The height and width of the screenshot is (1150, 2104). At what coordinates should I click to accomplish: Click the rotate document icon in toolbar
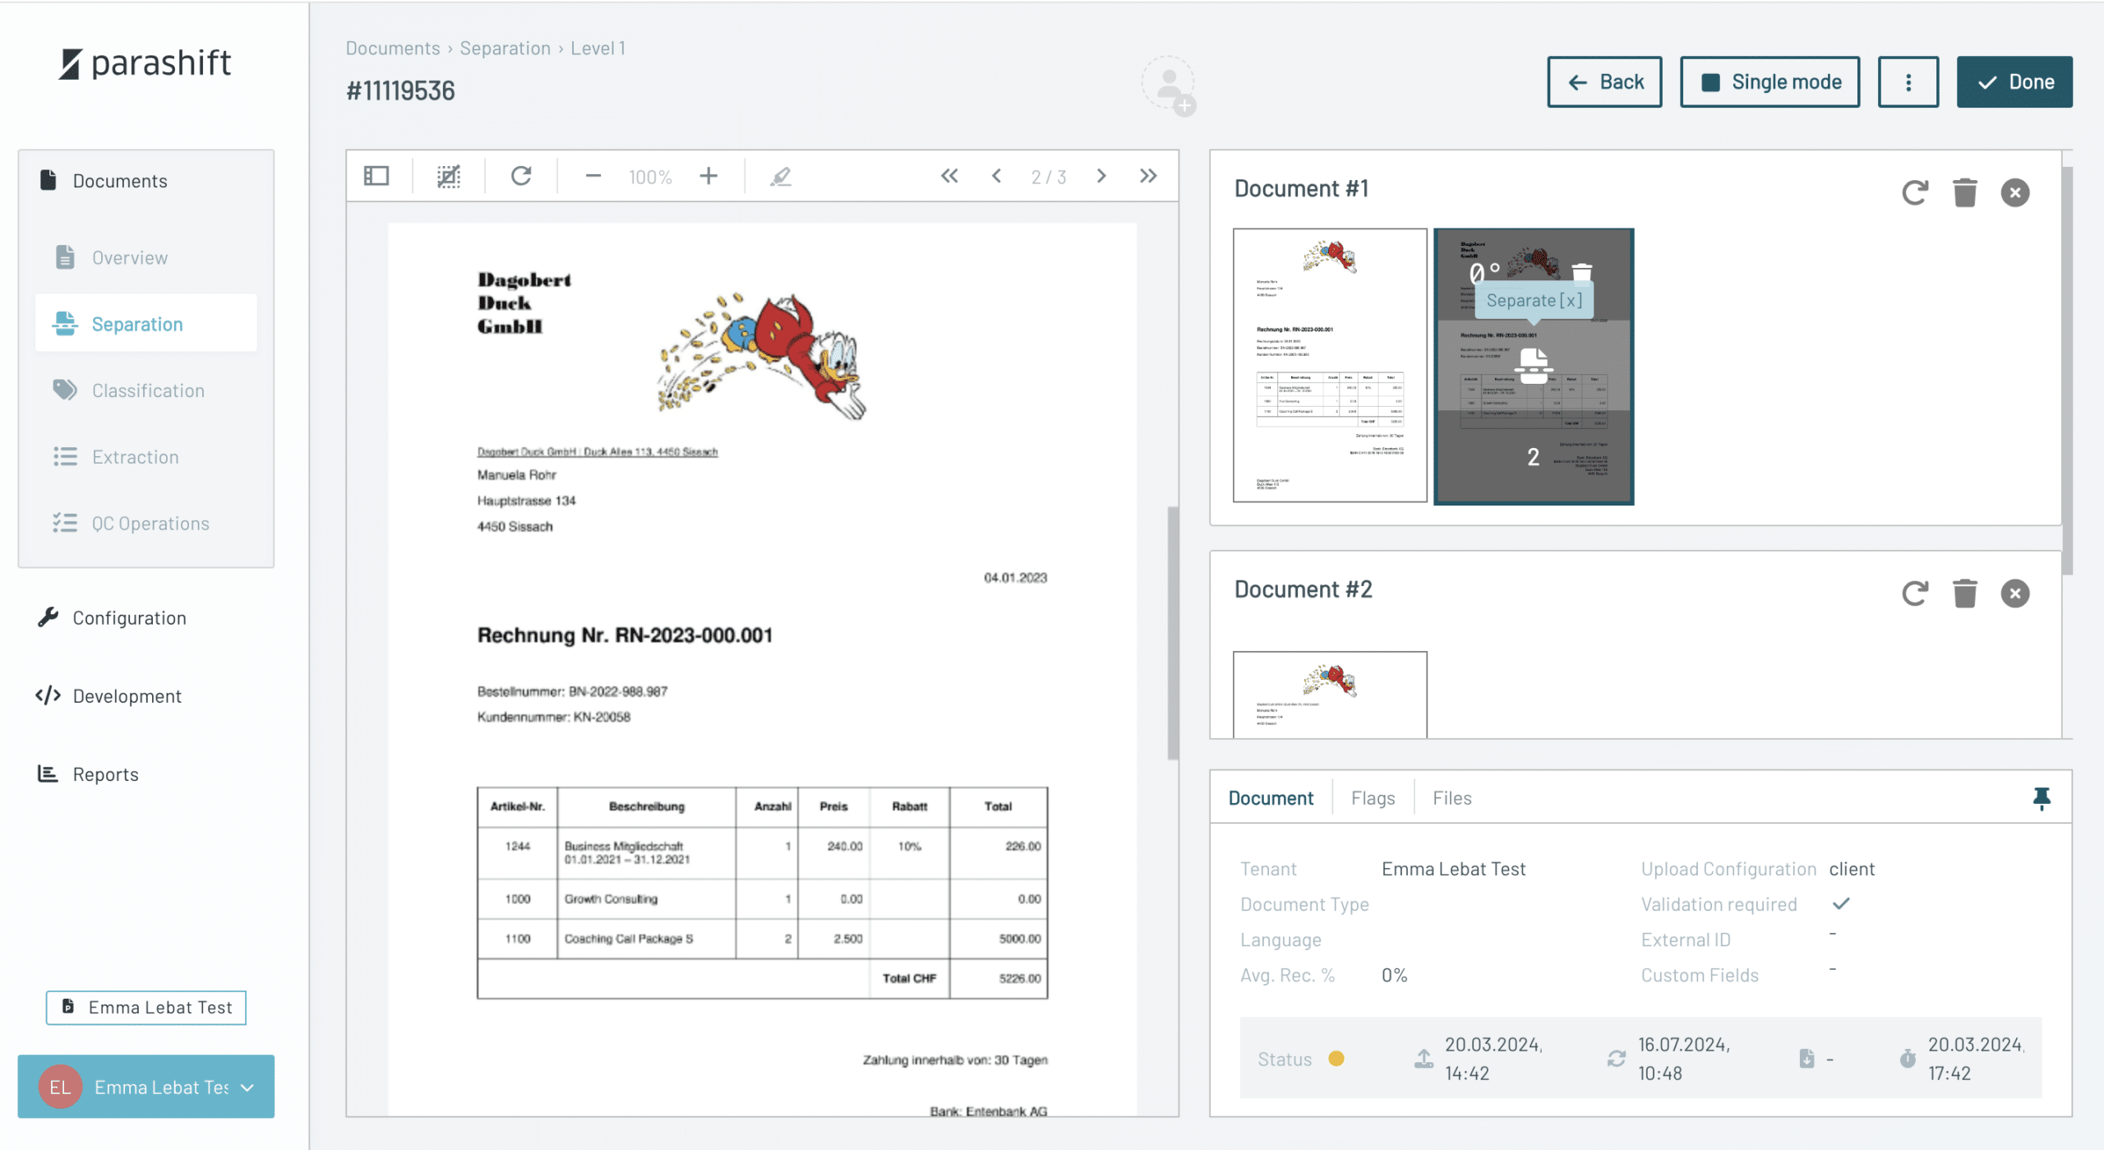521,177
